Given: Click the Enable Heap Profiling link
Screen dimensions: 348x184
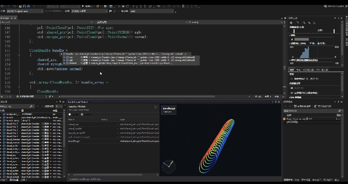Looking at the screenshot, I should [x=304, y=93].
